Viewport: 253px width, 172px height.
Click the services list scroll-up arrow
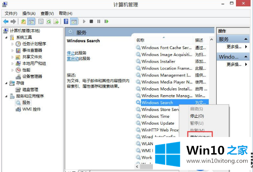coord(212,39)
